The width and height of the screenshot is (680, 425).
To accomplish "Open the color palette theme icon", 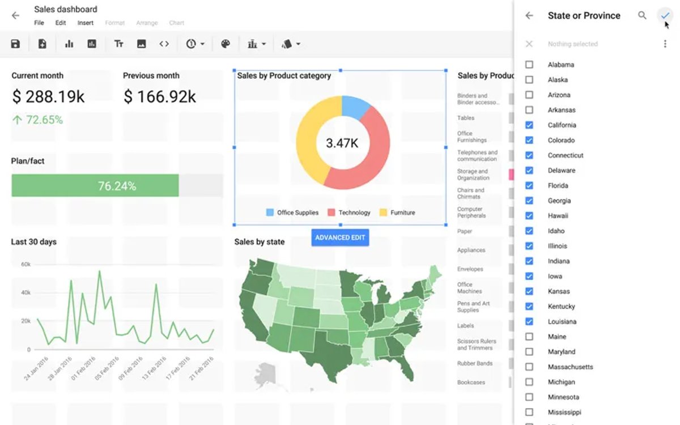I will pos(226,44).
